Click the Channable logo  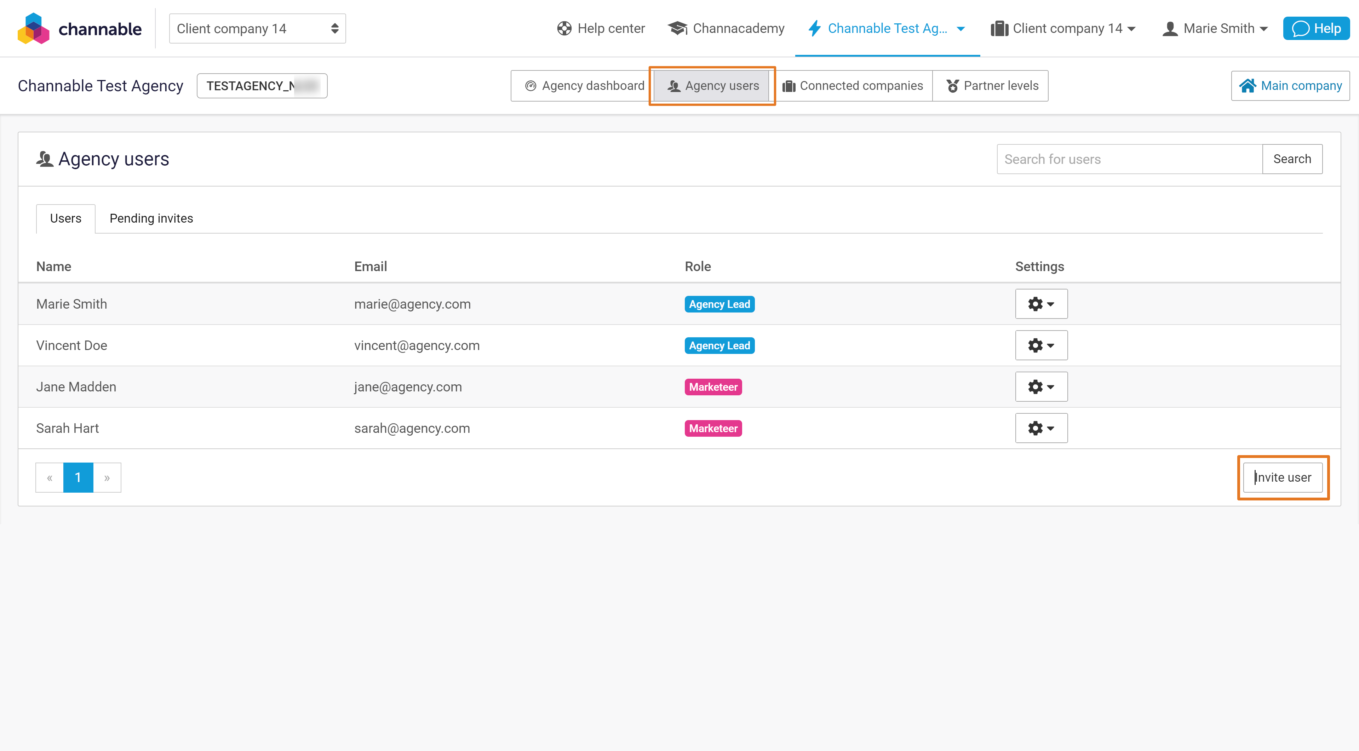click(80, 28)
